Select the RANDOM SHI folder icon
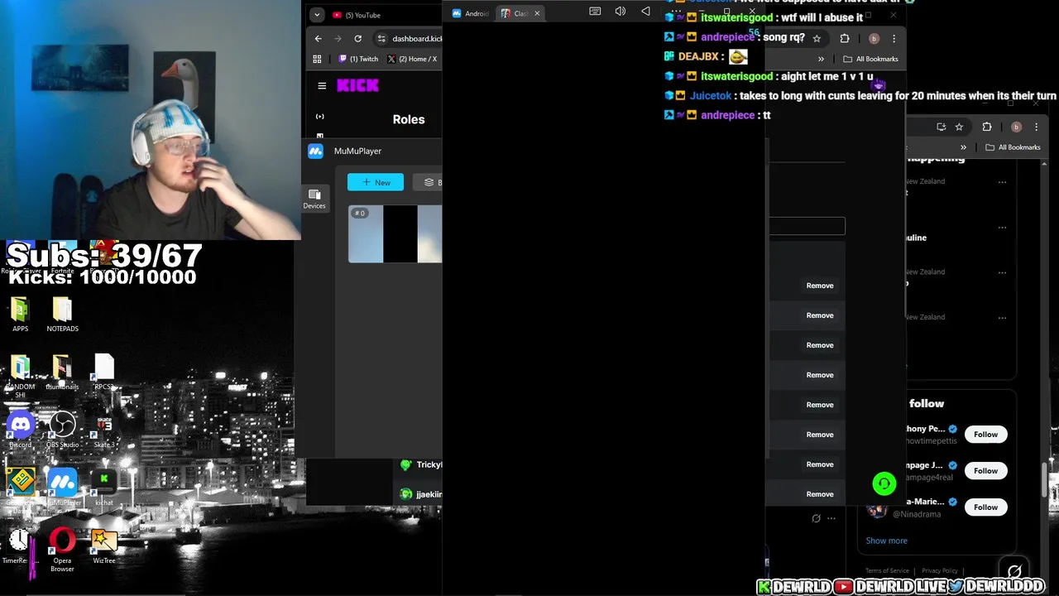The width and height of the screenshot is (1059, 596). coord(20,376)
